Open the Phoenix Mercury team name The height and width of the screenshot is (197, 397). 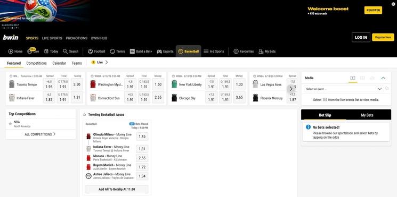(271, 98)
